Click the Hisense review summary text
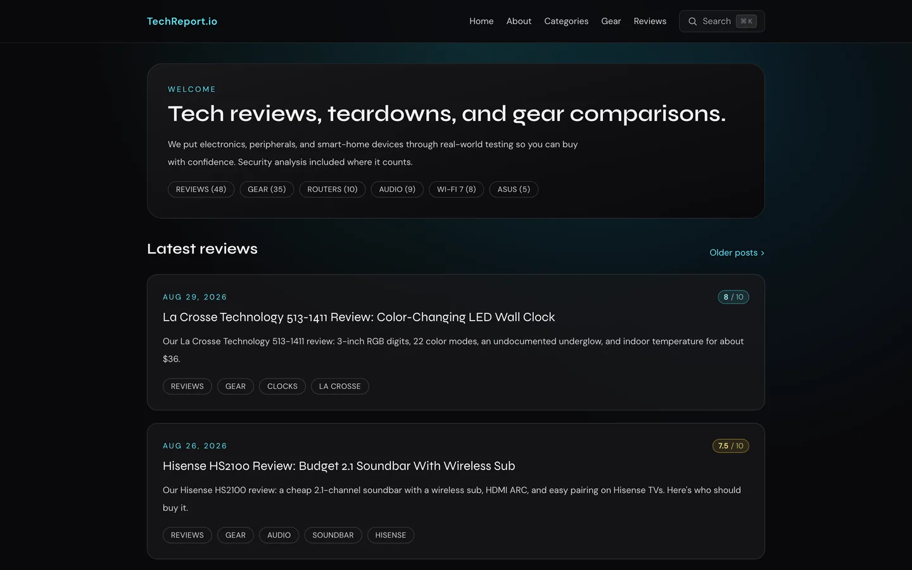912x570 pixels. pos(452,499)
